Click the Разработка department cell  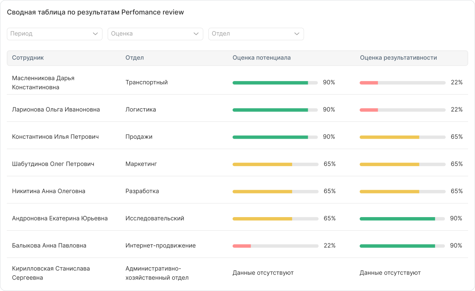coord(142,191)
